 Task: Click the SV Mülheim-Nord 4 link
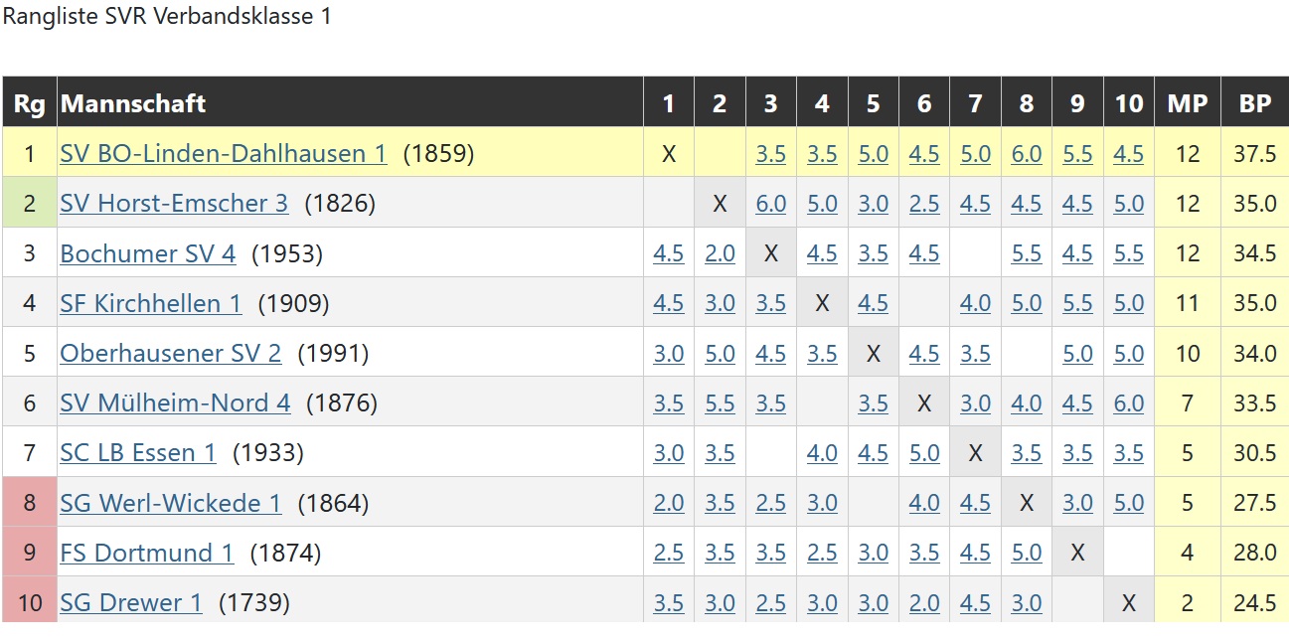[x=175, y=402]
